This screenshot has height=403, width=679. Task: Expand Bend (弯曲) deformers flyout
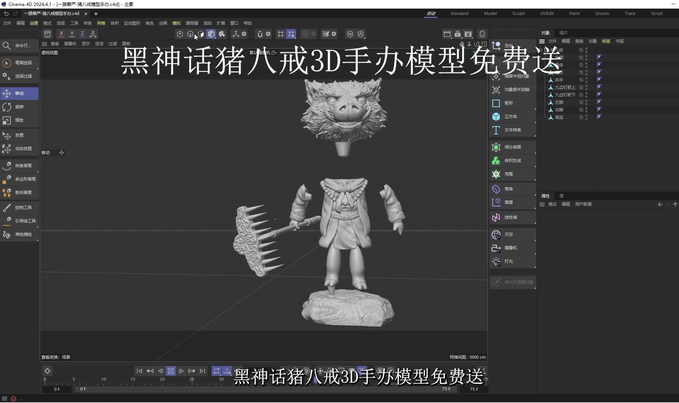535,194
